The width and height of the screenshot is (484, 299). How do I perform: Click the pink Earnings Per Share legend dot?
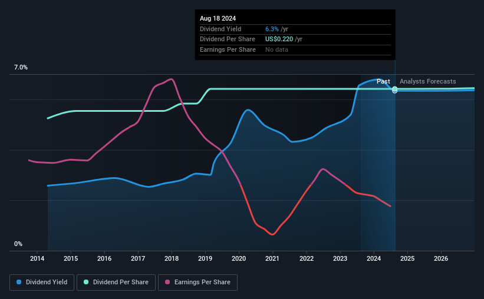click(x=167, y=282)
